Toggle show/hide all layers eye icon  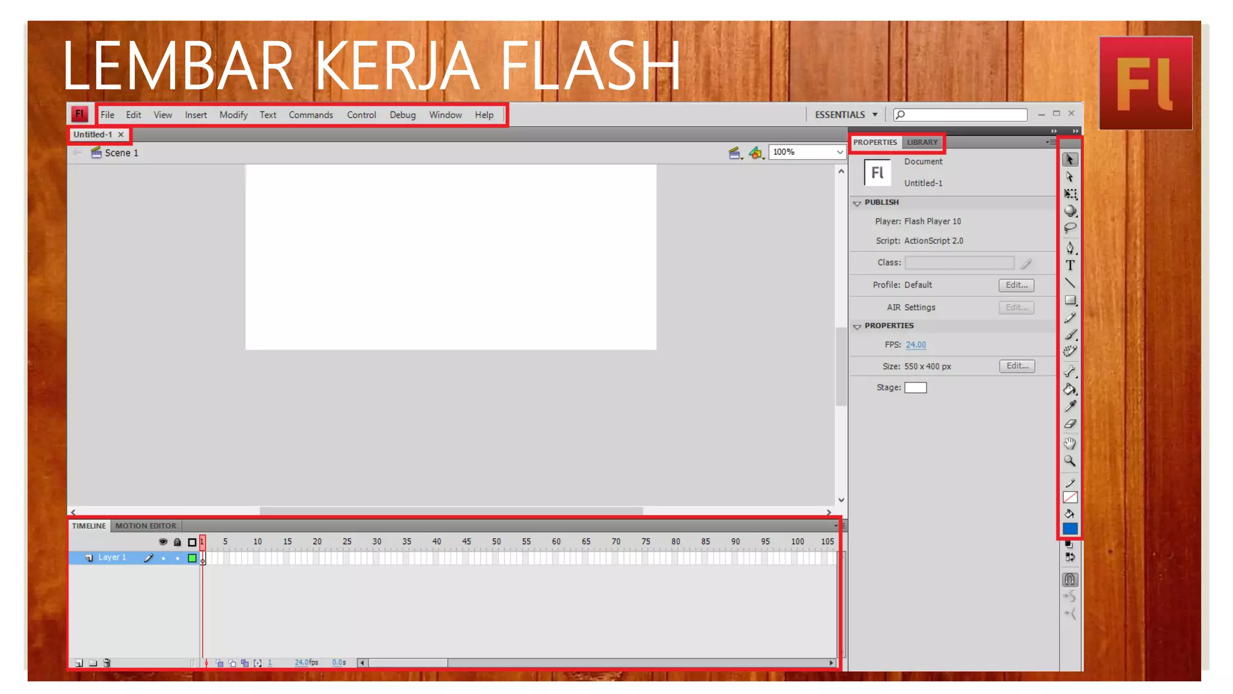tap(163, 542)
